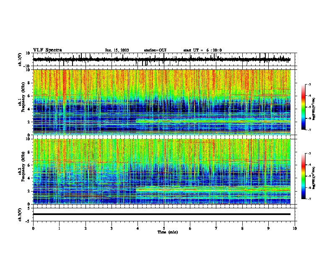
Task: Click the "-3" tick on ch.2 colorbar
Action: (x=309, y=154)
